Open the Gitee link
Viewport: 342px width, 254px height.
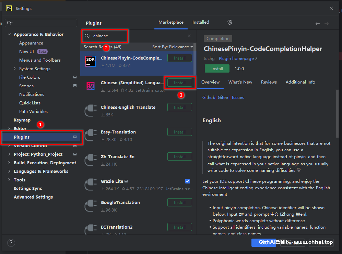click(223, 98)
